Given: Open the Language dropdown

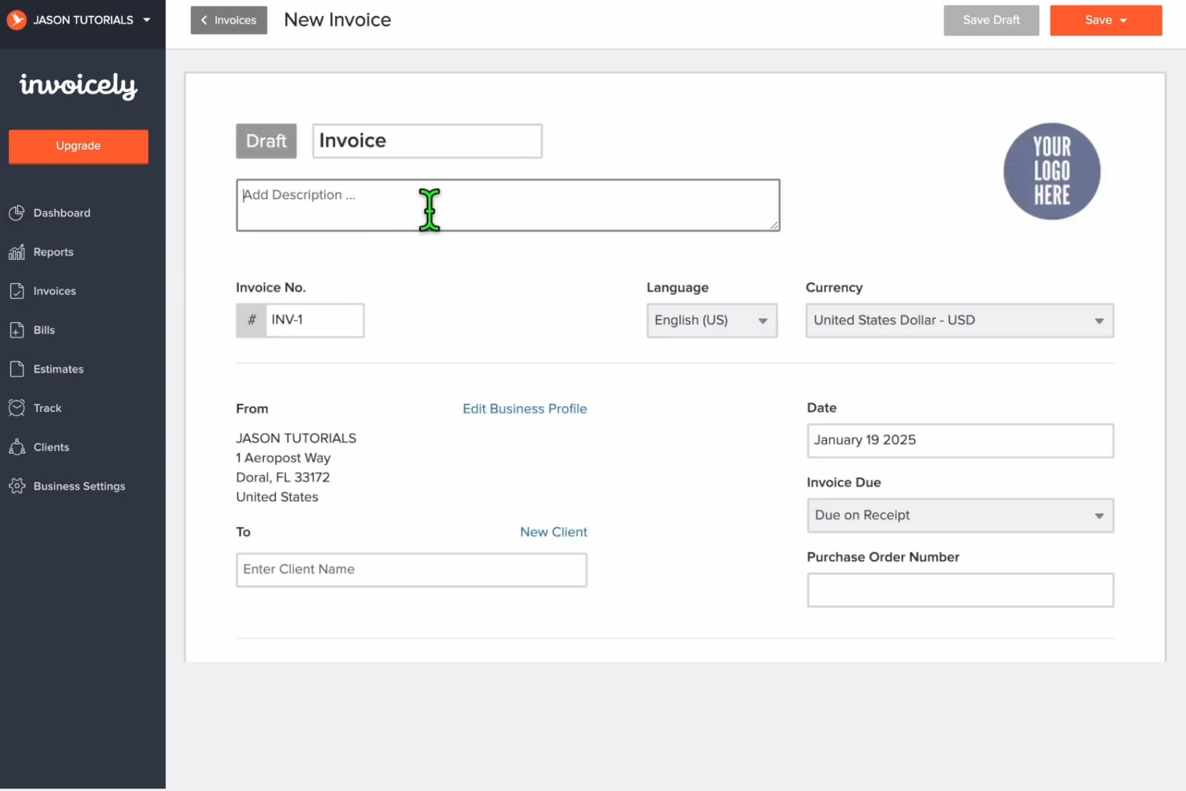Looking at the screenshot, I should (x=761, y=320).
